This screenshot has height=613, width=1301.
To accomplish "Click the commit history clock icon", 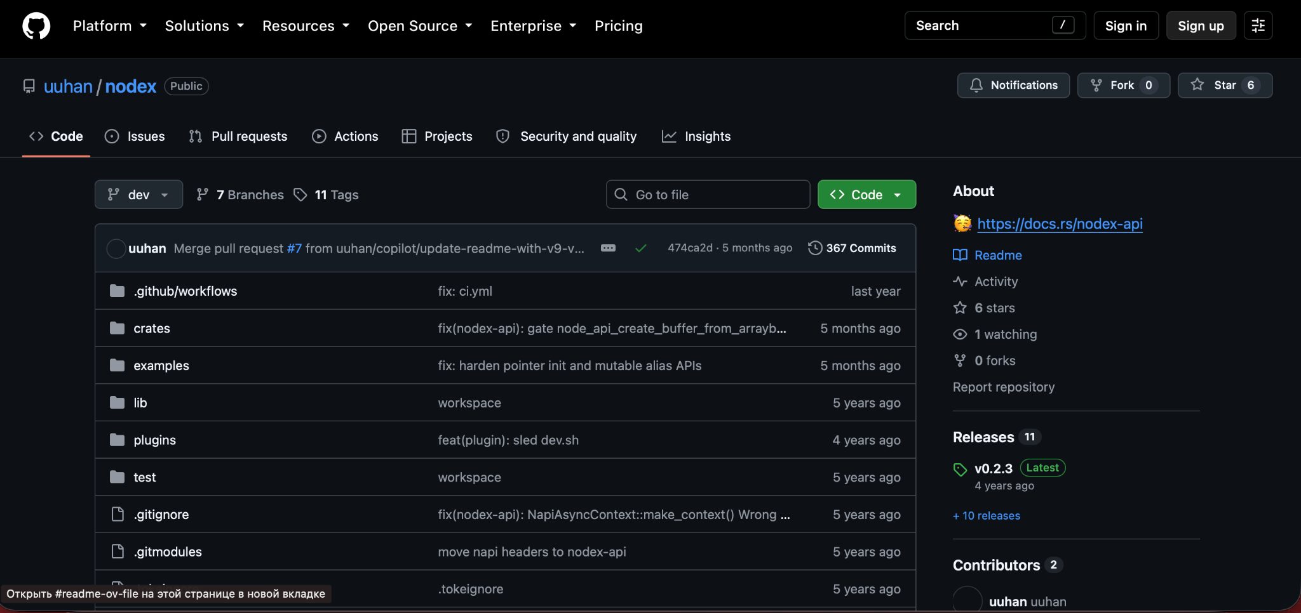I will pos(815,248).
